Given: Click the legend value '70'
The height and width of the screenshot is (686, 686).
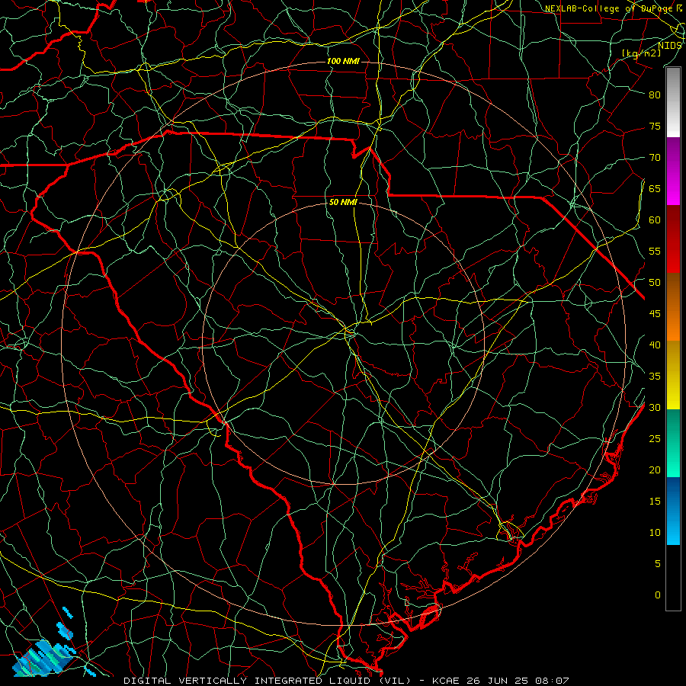Looking at the screenshot, I should coord(655,158).
